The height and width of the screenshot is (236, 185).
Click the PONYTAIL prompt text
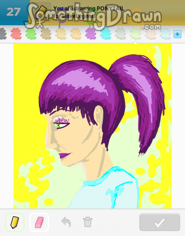pos(110,9)
